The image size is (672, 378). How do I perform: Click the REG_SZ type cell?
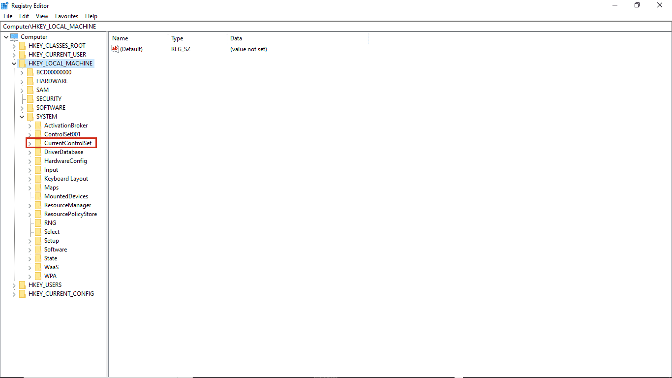(181, 49)
